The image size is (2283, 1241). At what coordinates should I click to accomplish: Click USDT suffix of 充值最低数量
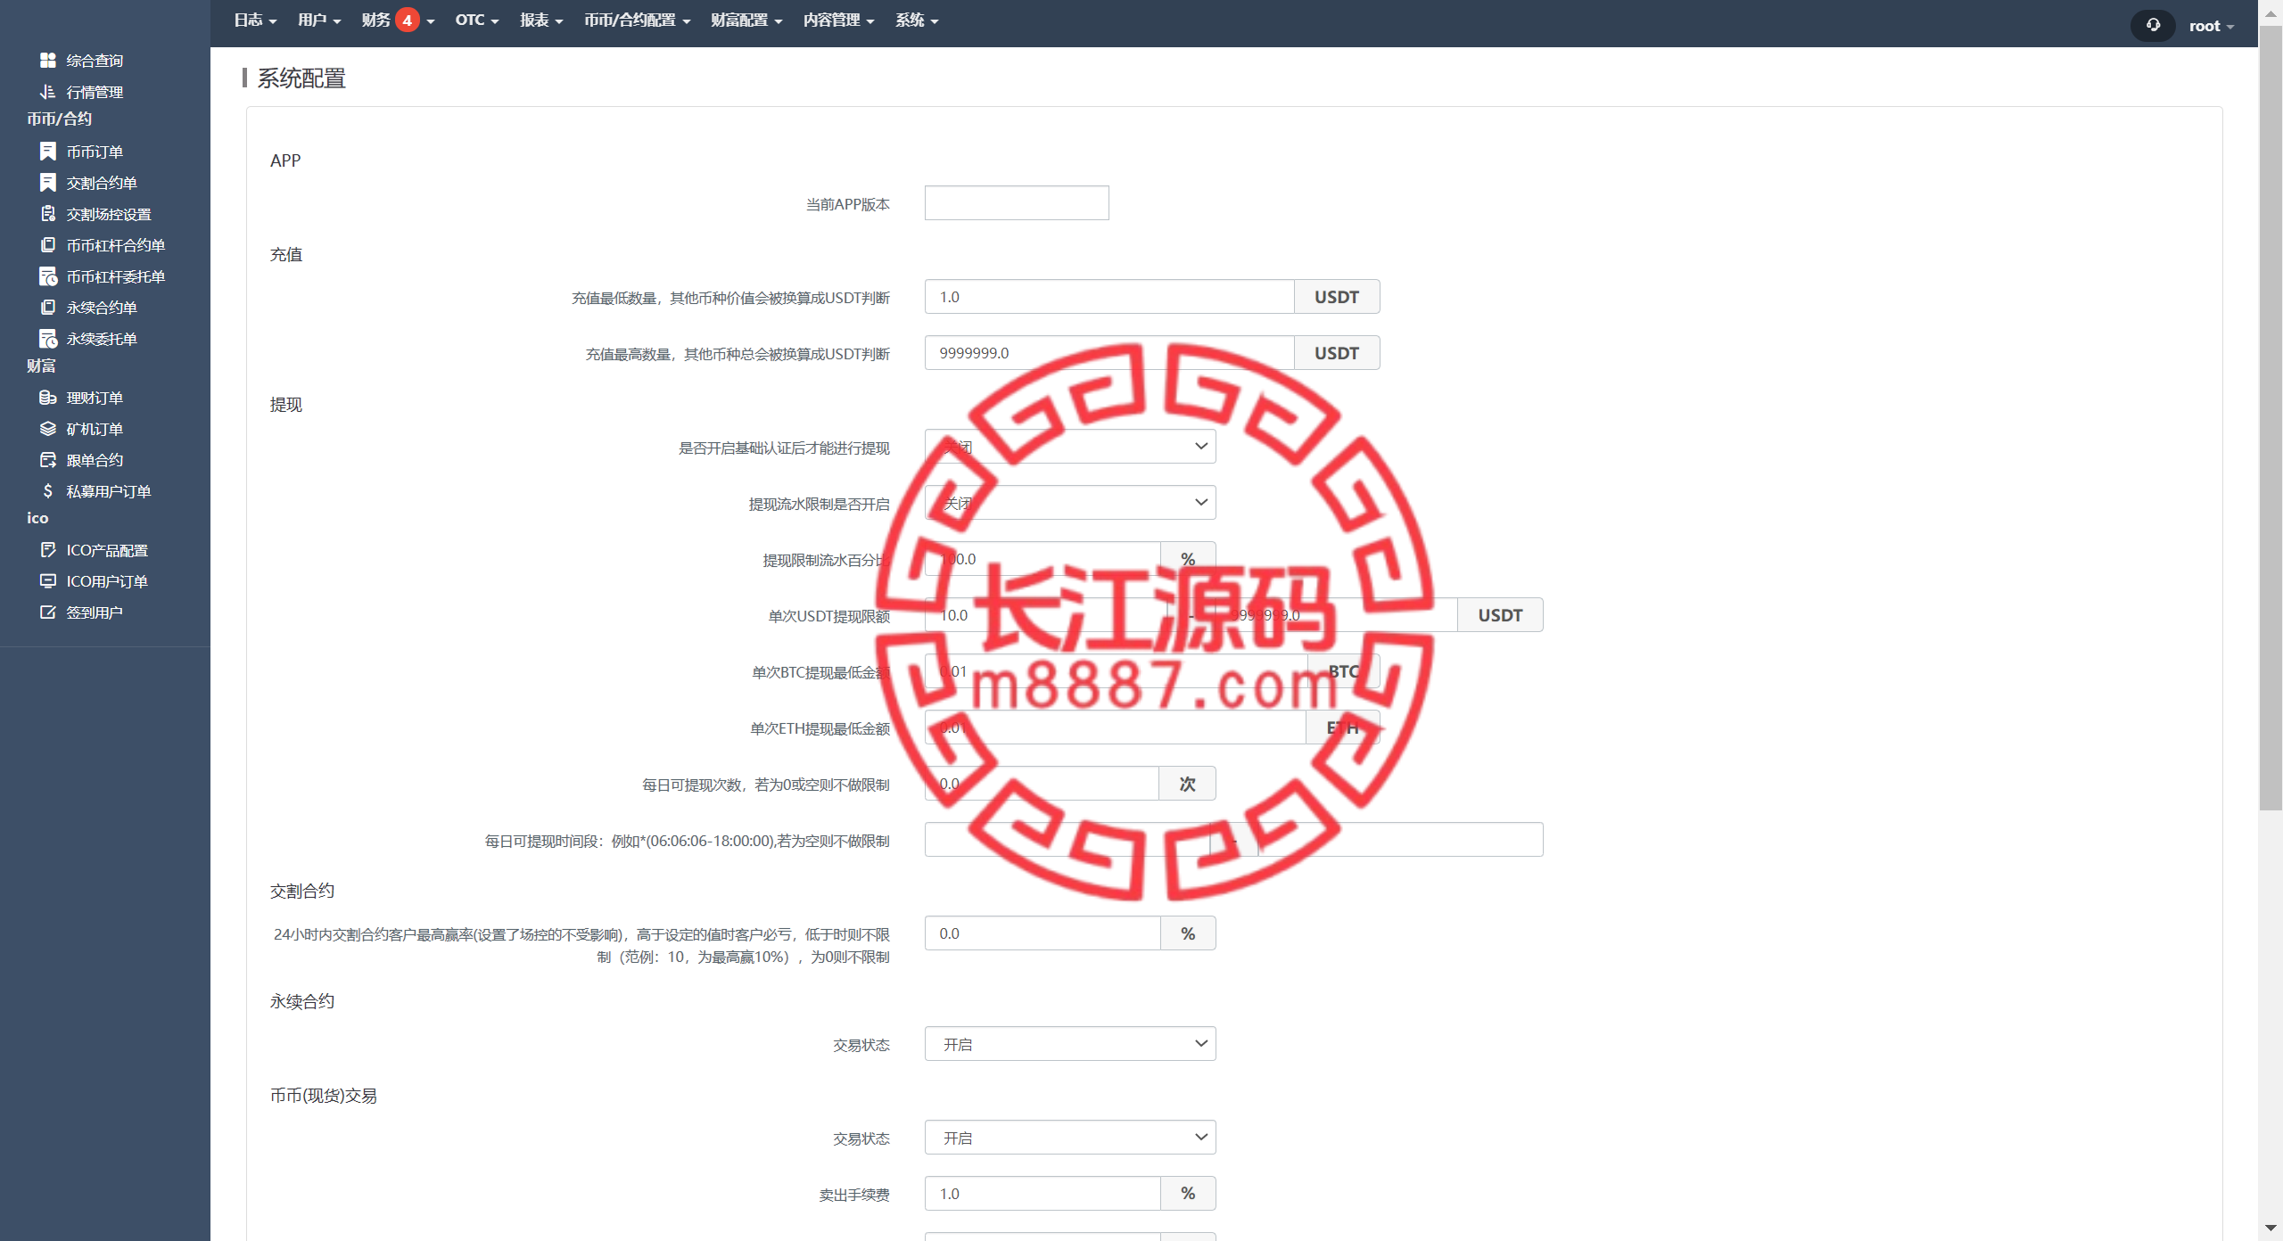coord(1337,297)
